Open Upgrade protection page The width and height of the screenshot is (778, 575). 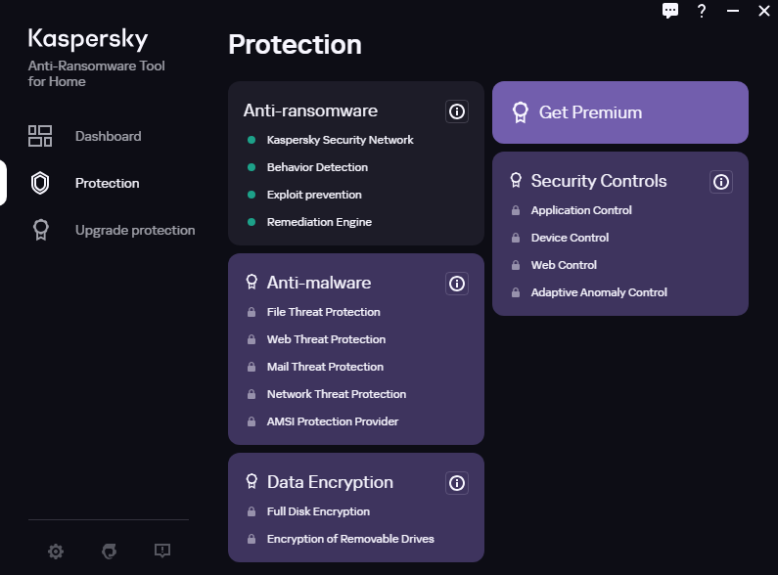tap(134, 230)
